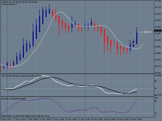The height and width of the screenshot is (121, 162).
Task: Select the small red stop-loss dash marker
Action: pyautogui.click(x=130, y=58)
